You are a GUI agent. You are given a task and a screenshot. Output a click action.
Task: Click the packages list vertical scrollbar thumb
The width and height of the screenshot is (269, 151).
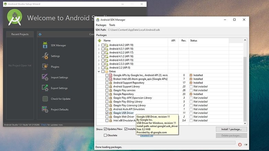pos(245,89)
